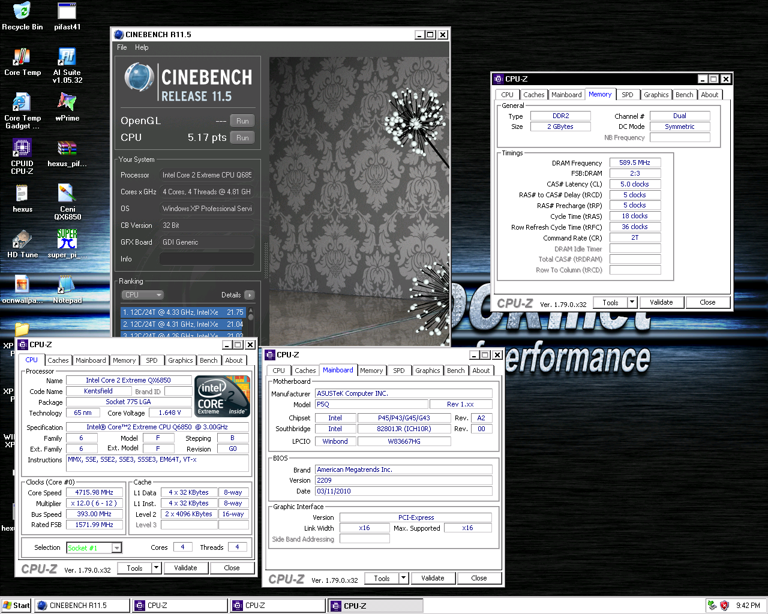Click the Info field in Cinebench
The width and height of the screenshot is (768, 614).
(206, 259)
